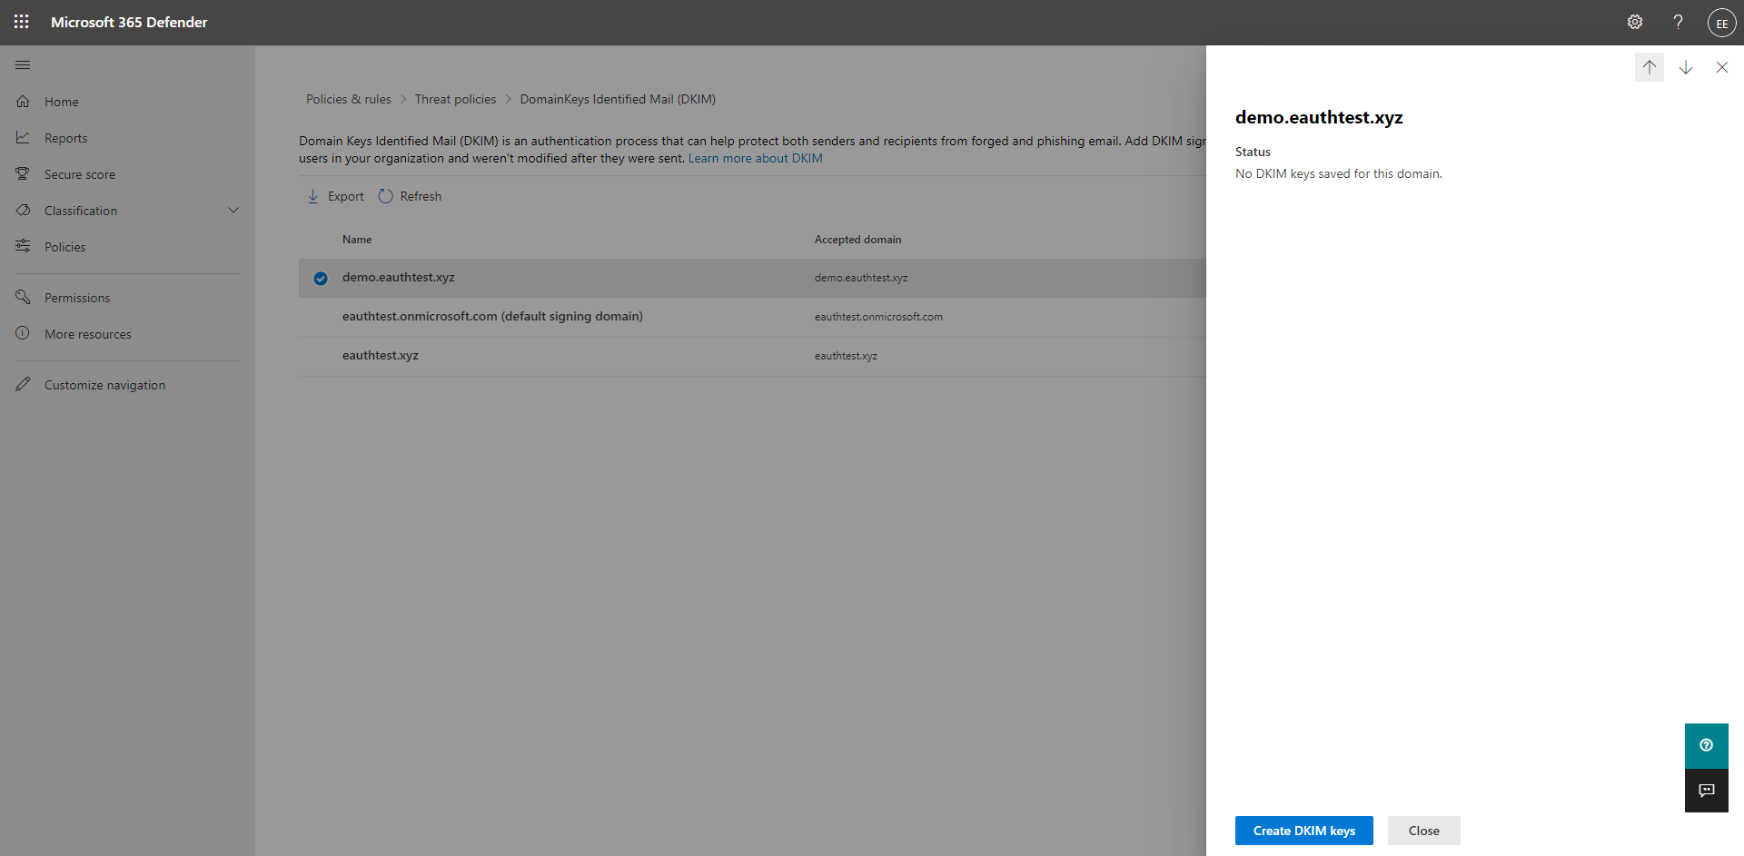Screen dimensions: 1744x856
Task: Click the flyout heading demo.eauthtest.xyz
Action: click(1319, 117)
